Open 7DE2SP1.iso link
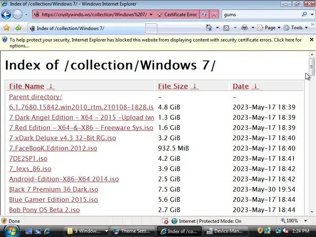The width and height of the screenshot is (316, 237). (x=28, y=158)
